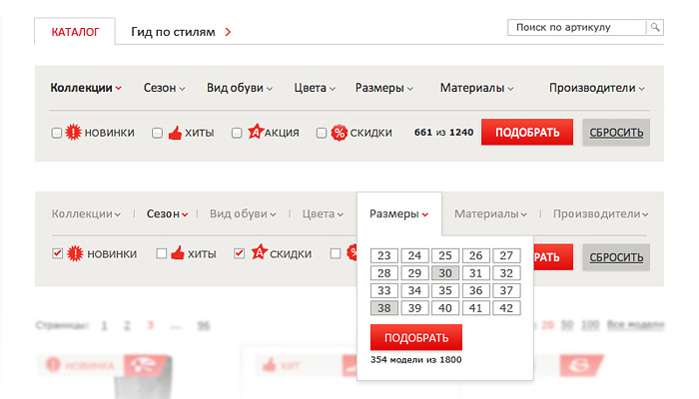Click the ХИТЫ thumbs-up icon in lower filter
699x399 pixels.
(178, 253)
